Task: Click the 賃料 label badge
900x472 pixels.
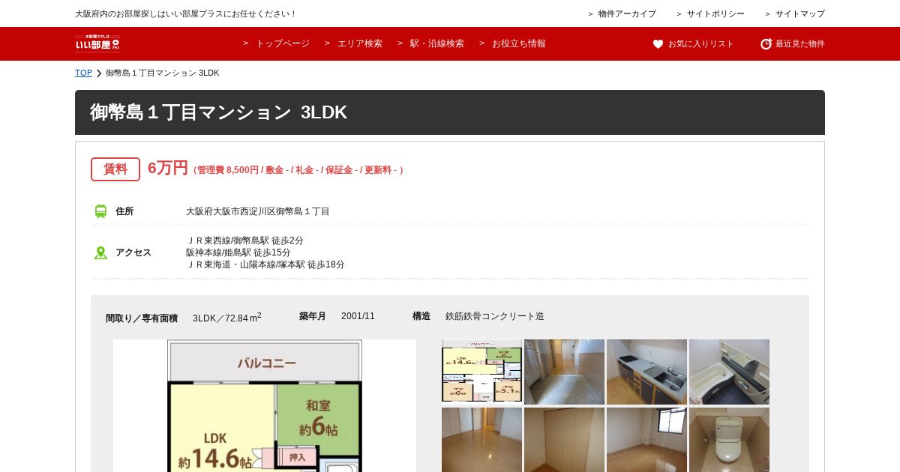Action: pyautogui.click(x=115, y=169)
